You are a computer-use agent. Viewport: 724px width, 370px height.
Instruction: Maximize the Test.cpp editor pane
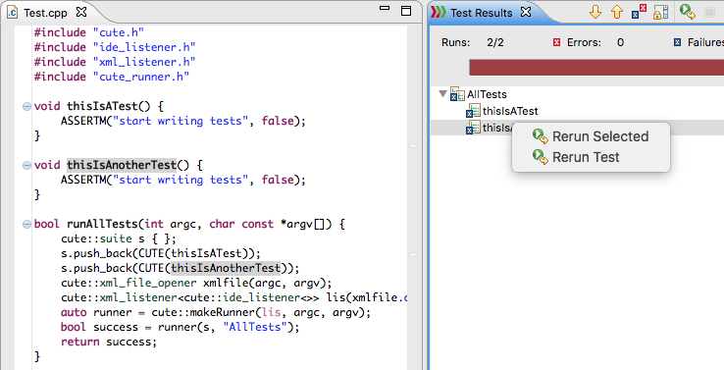pos(406,11)
